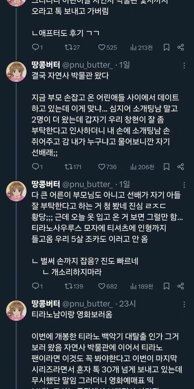194x389 pixels.
Task: Share the post with 525 likes
Action: (181, 47)
